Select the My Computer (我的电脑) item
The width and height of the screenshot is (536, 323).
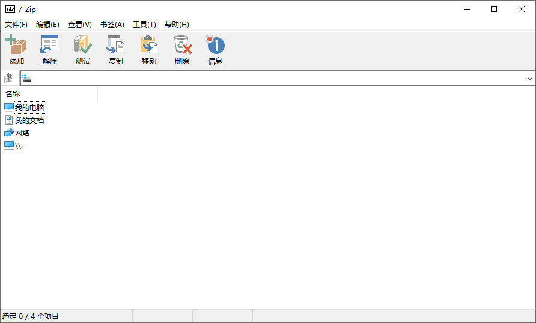pos(29,108)
